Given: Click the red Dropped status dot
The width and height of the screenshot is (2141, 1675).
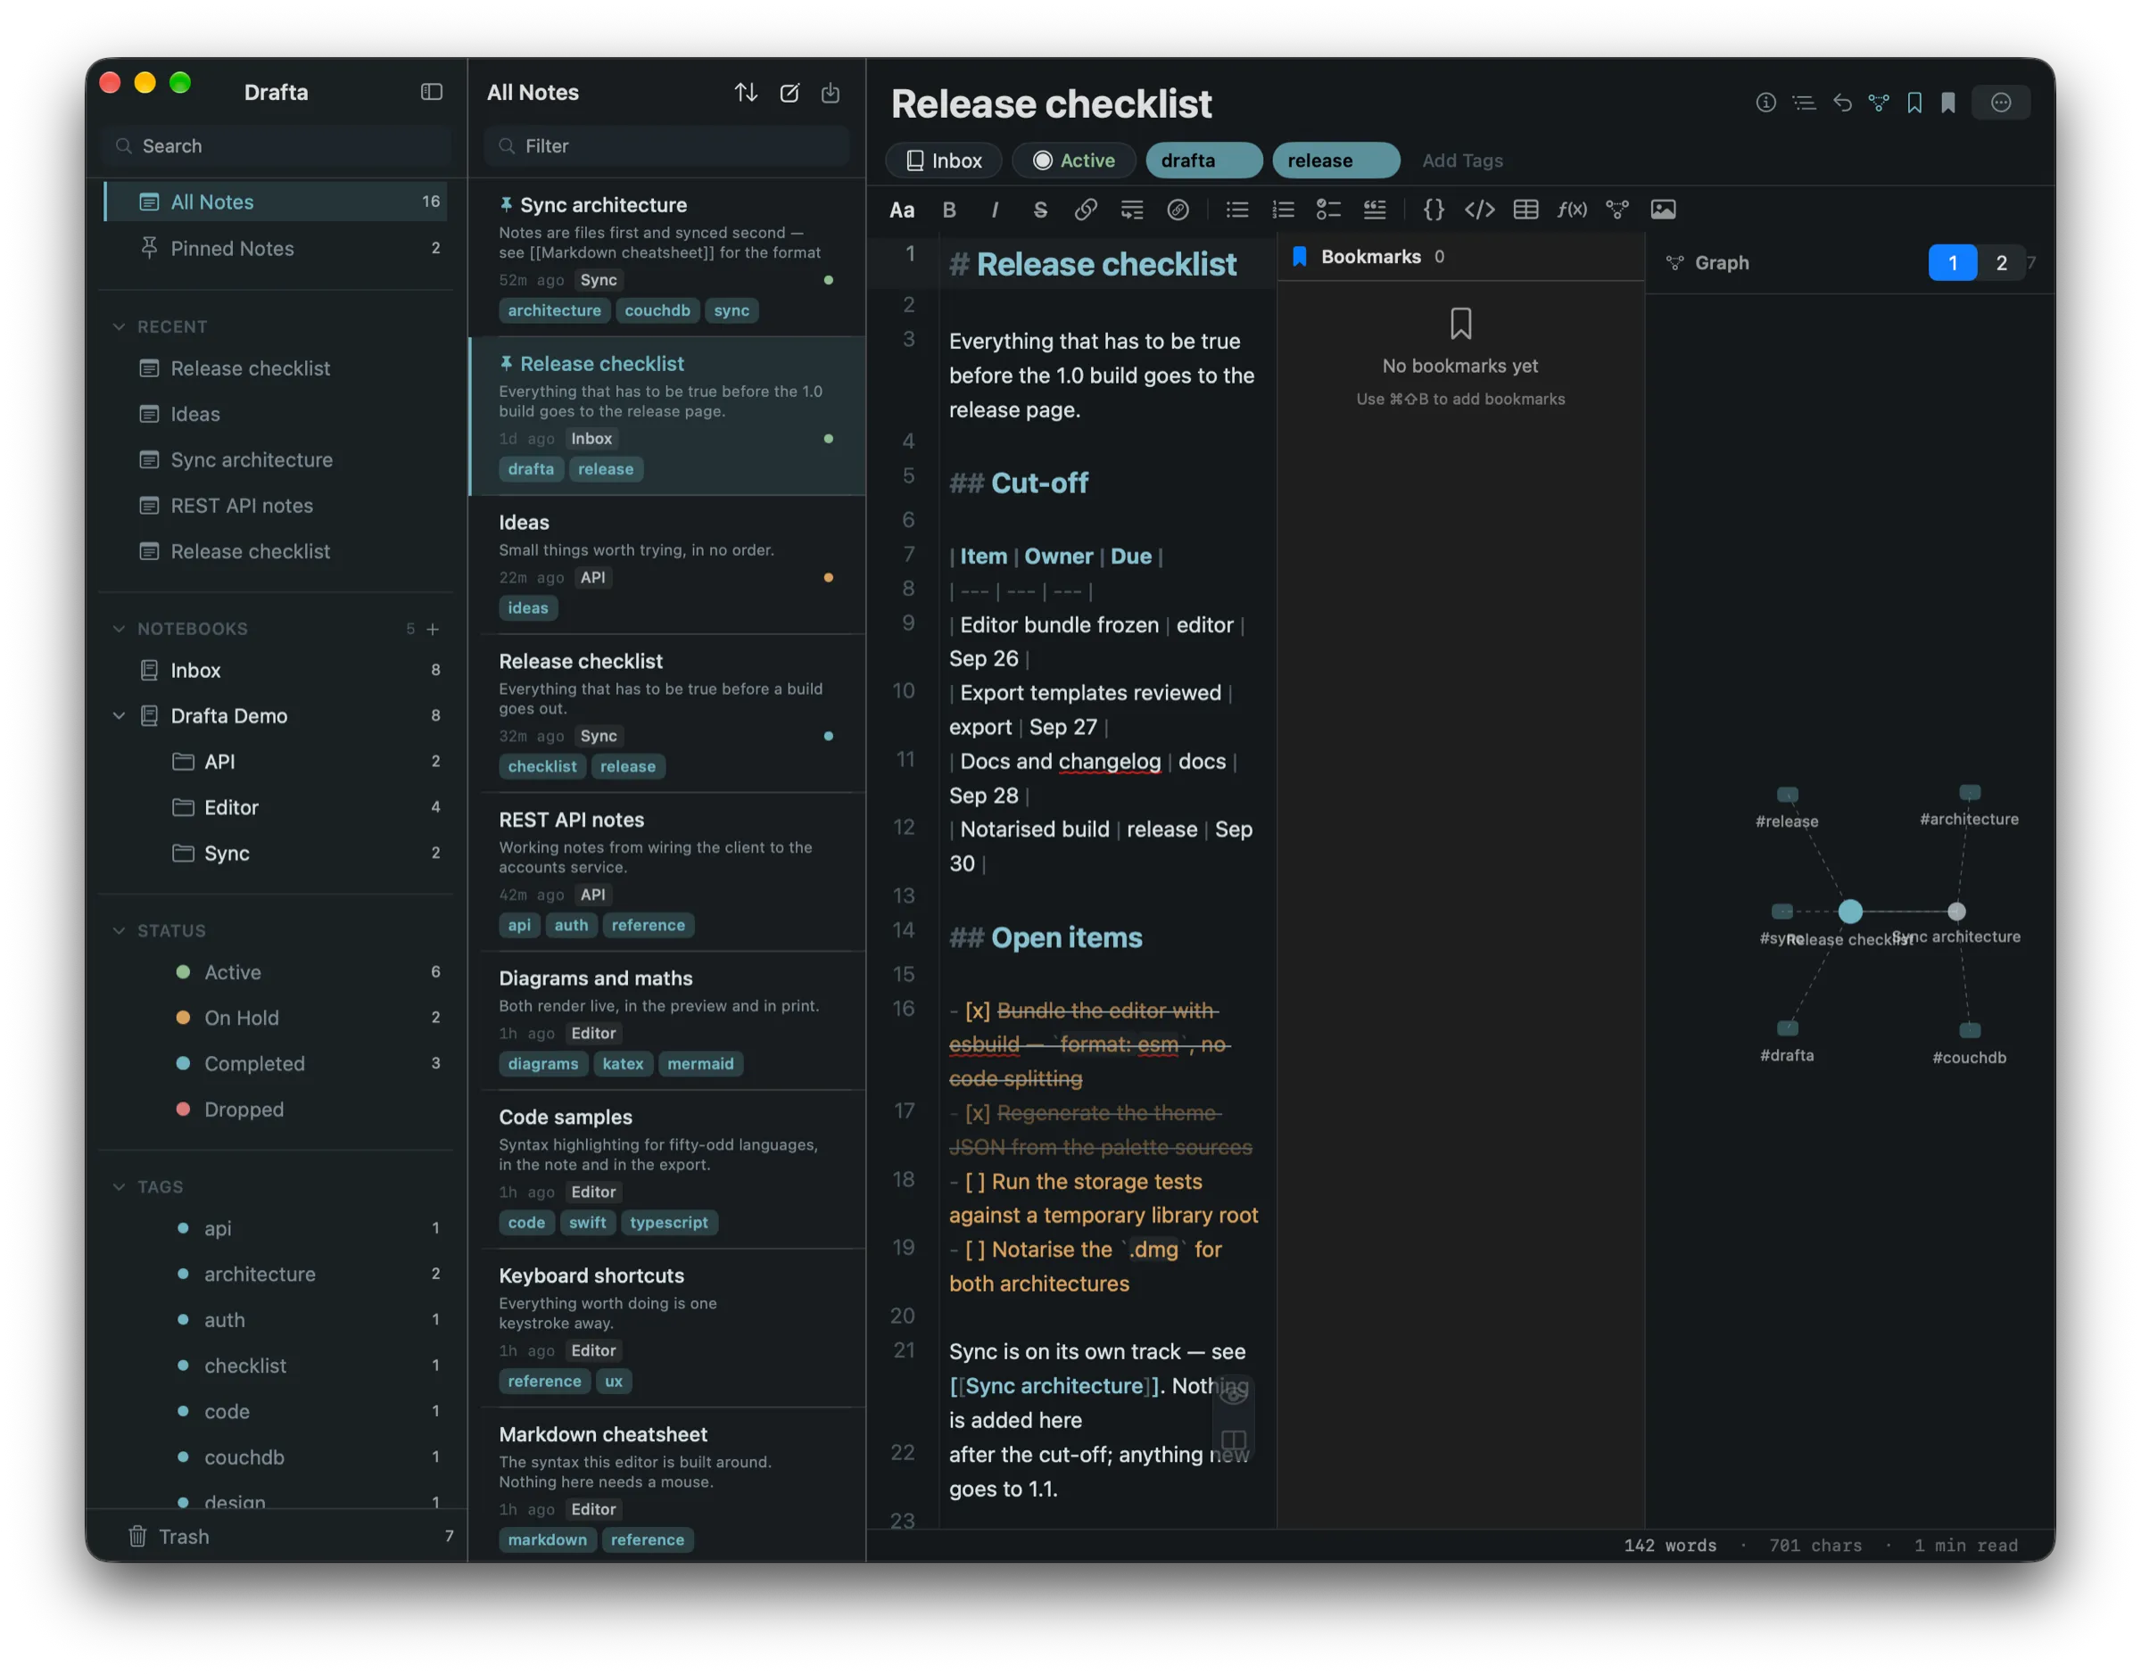Looking at the screenshot, I should (182, 1110).
